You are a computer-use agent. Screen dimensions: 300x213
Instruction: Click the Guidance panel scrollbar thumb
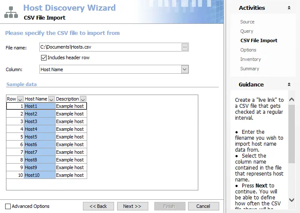291,134
